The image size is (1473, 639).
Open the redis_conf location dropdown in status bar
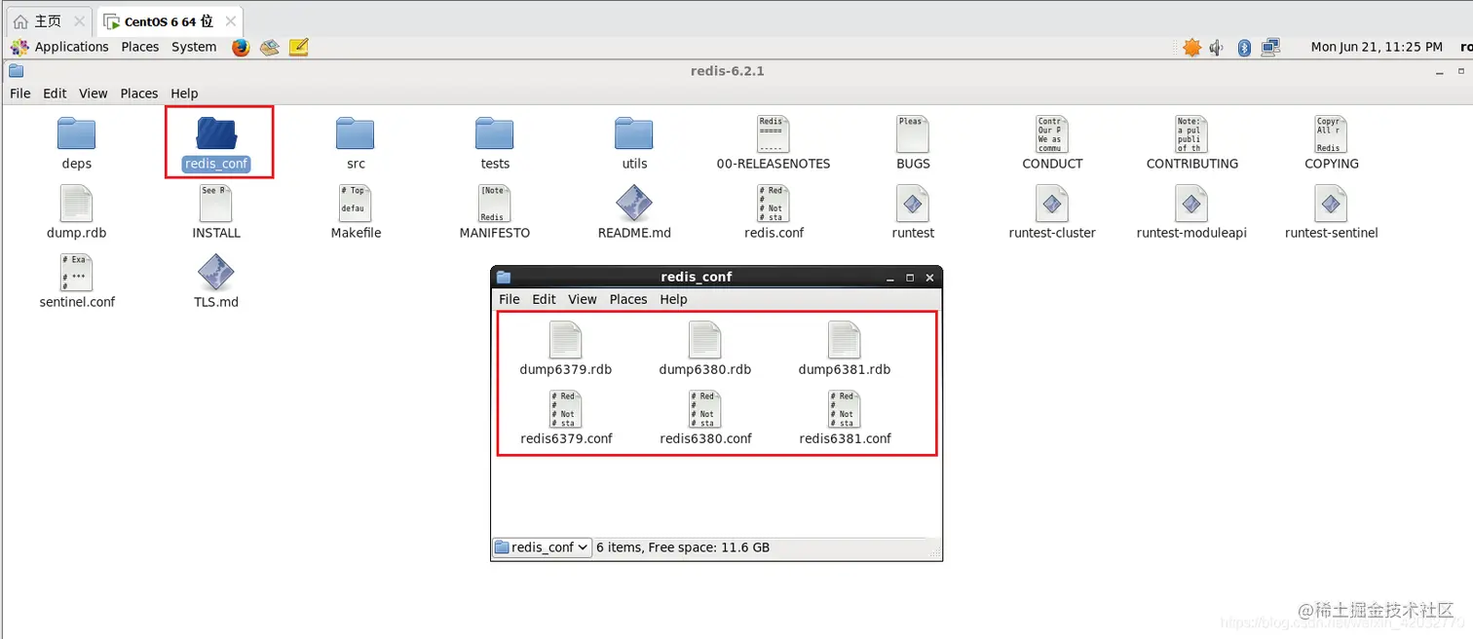[542, 547]
